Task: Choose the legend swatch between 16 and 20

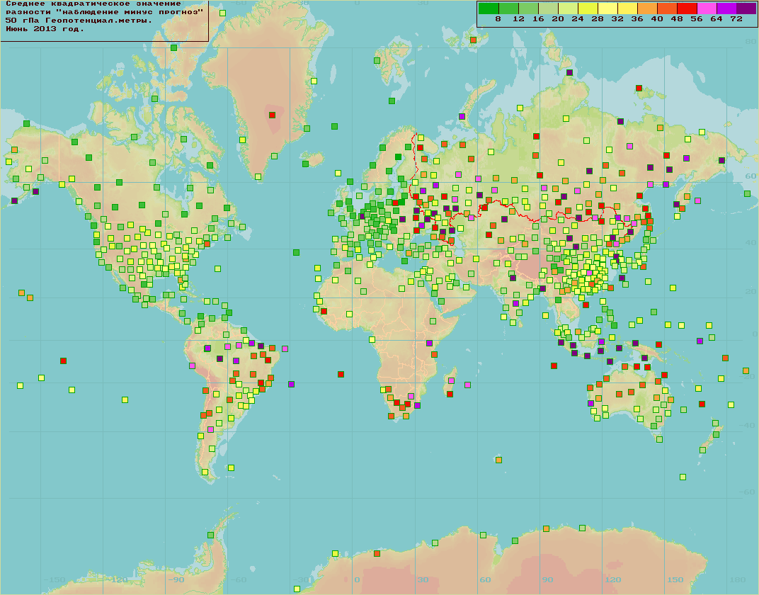Action: pos(548,8)
